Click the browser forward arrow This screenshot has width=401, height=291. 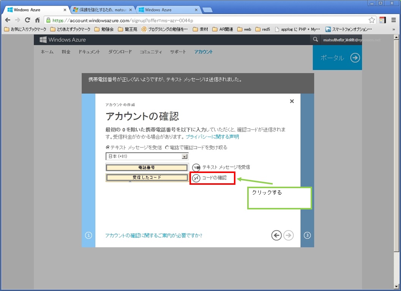tap(17, 20)
